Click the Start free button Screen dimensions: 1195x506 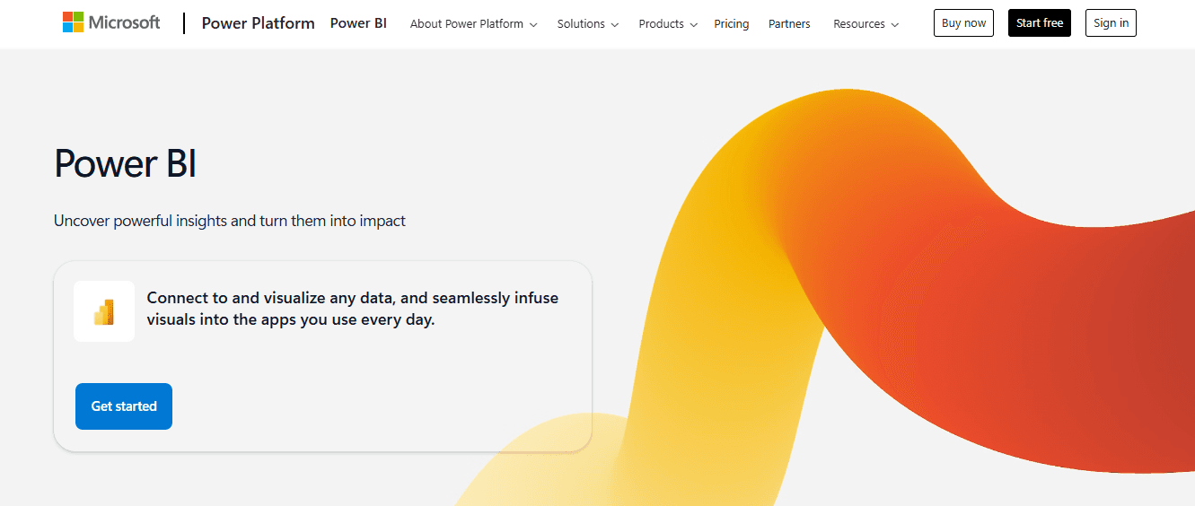pyautogui.click(x=1040, y=23)
